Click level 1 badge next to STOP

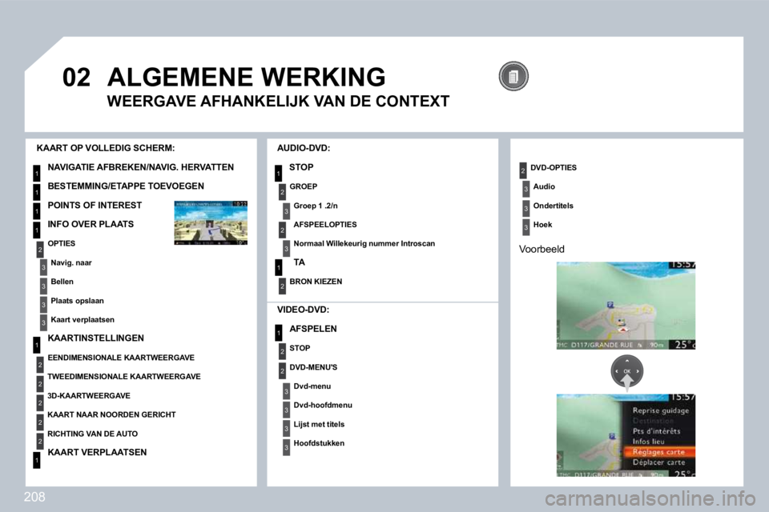click(279, 173)
